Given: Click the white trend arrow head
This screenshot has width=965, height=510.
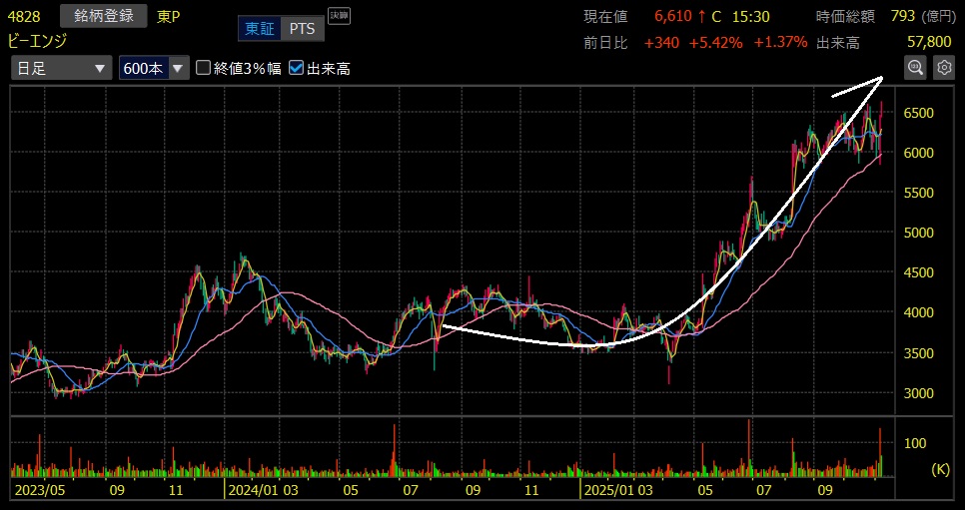Looking at the screenshot, I should click(877, 79).
